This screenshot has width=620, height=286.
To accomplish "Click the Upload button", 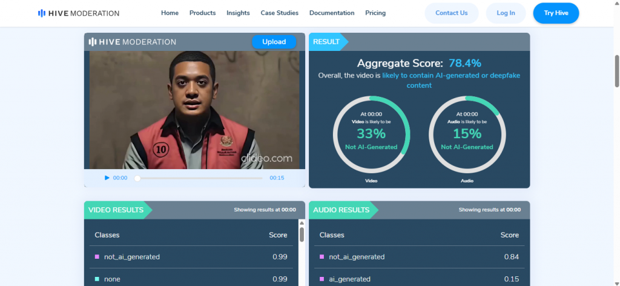I will [274, 42].
